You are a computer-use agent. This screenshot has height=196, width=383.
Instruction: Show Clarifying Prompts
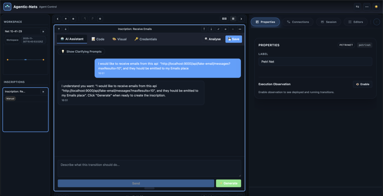tap(81, 52)
